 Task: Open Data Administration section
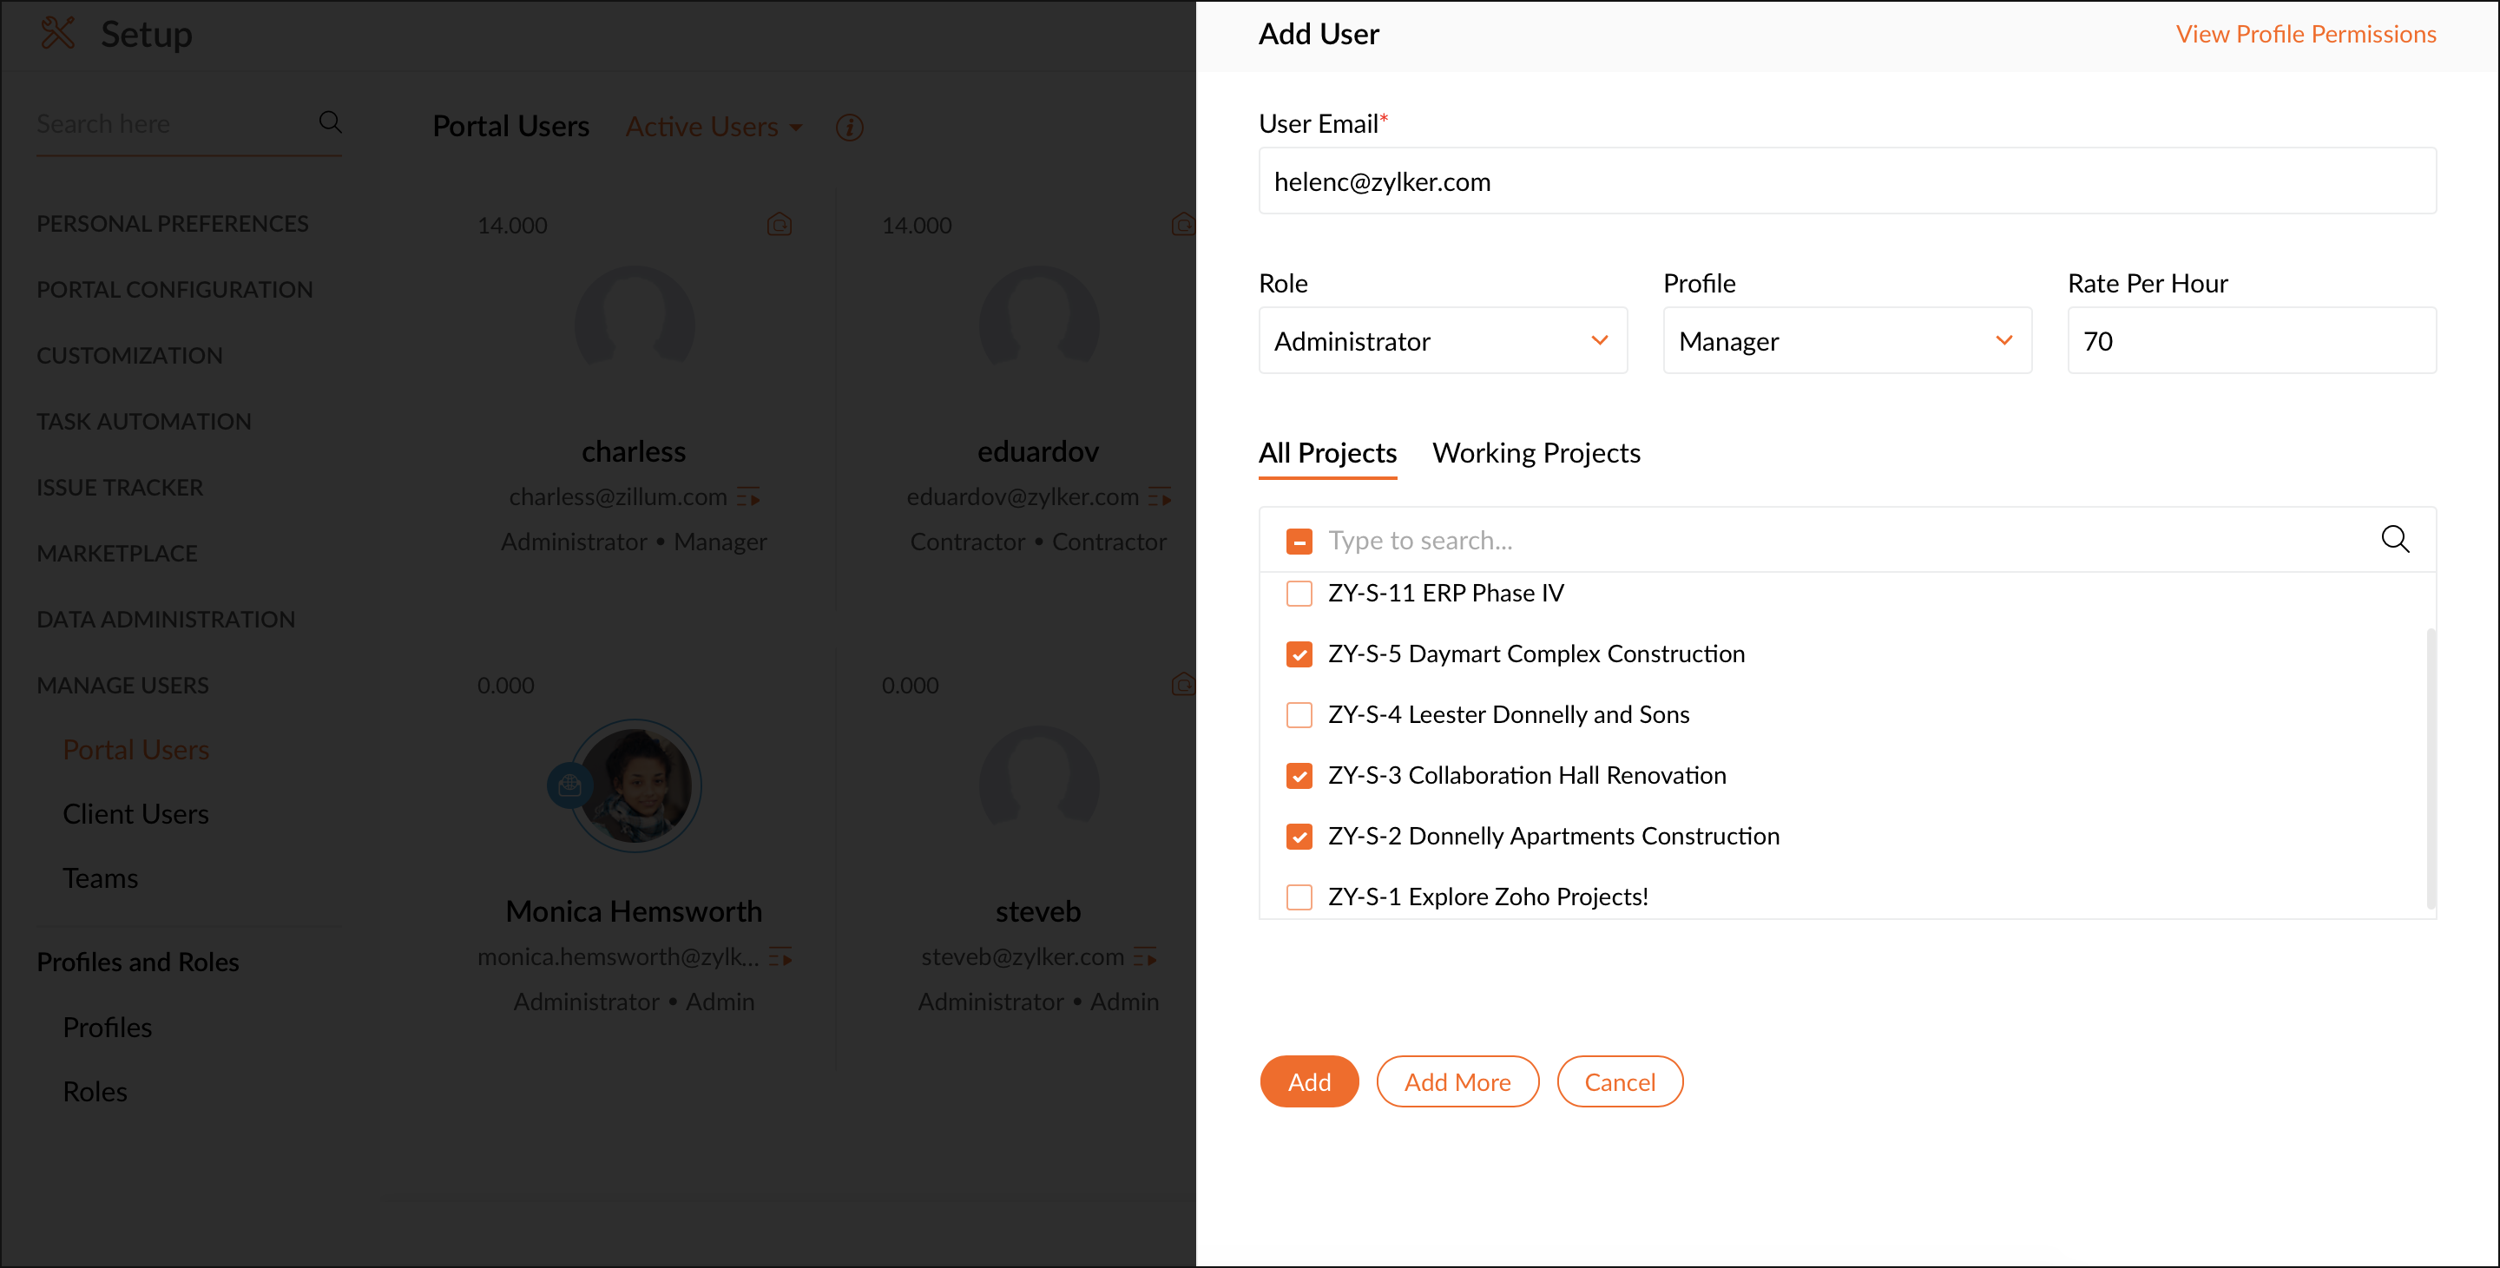pyautogui.click(x=166, y=620)
